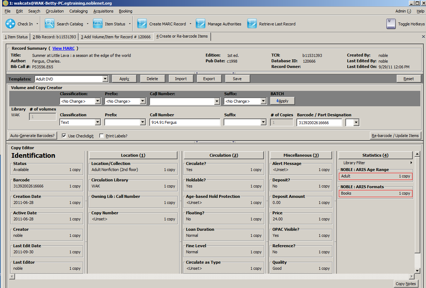Click Re-barcode / Update Items button
This screenshot has height=288, width=426.
pos(395,136)
